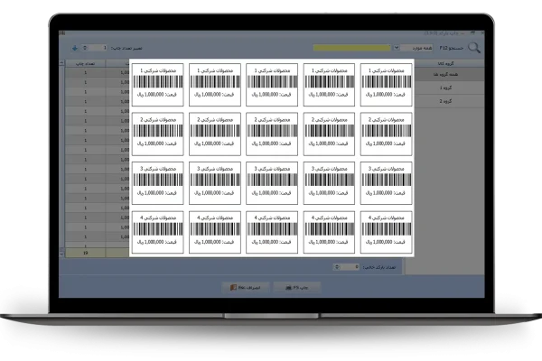542x361 pixels.
Task: Click the "تعداد چاپ" column header
Action: pyautogui.click(x=86, y=64)
